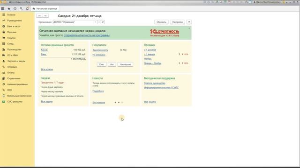Click the Обновить button

[x=161, y=22]
